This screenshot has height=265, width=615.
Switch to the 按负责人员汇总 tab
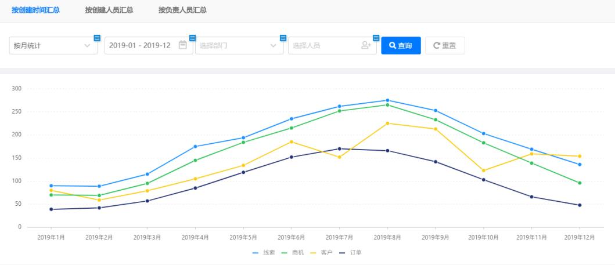182,10
